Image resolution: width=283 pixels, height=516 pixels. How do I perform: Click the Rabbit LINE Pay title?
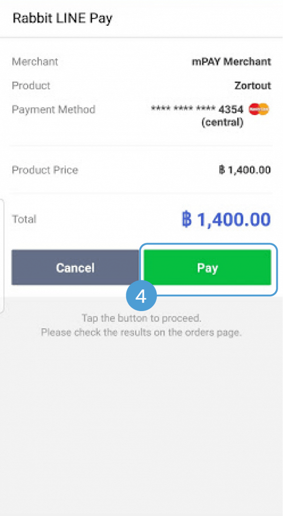pos(62,18)
